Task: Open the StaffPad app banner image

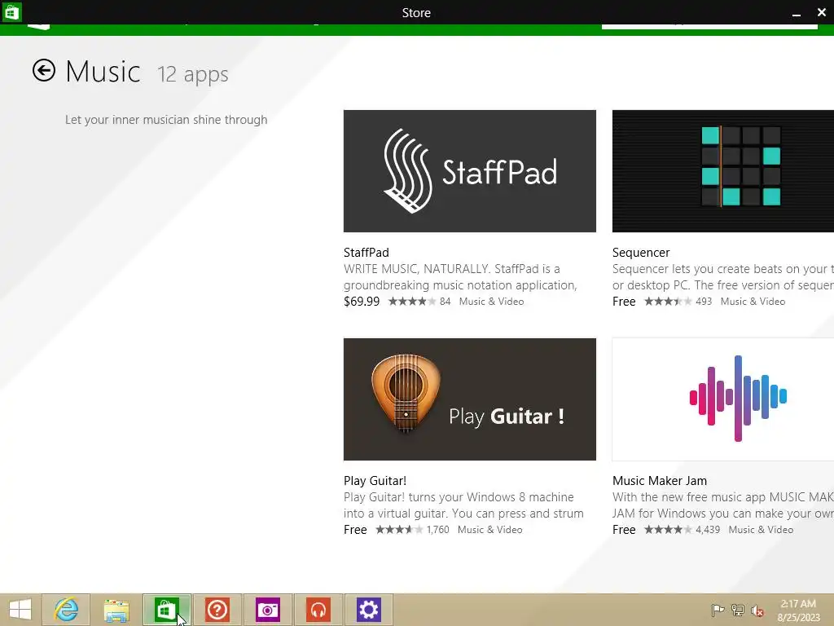Action: coord(470,171)
